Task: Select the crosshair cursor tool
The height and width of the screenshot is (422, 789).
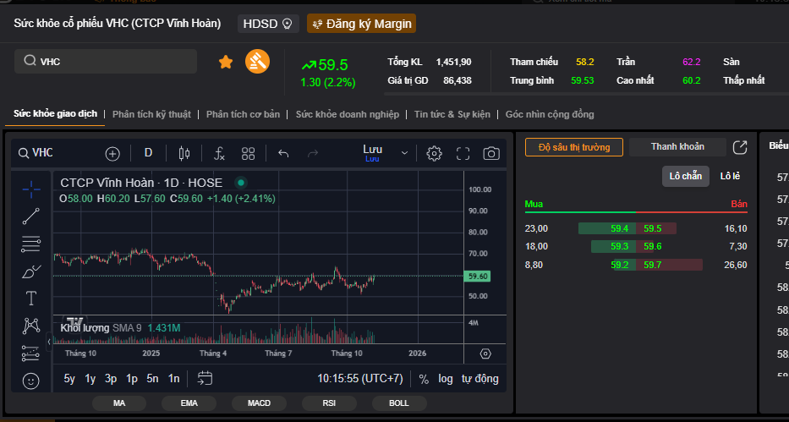Action: [31, 188]
